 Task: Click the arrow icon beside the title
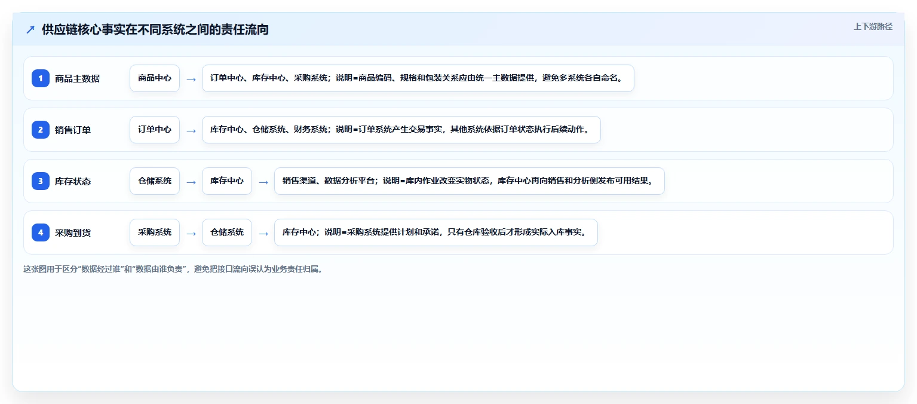(30, 29)
